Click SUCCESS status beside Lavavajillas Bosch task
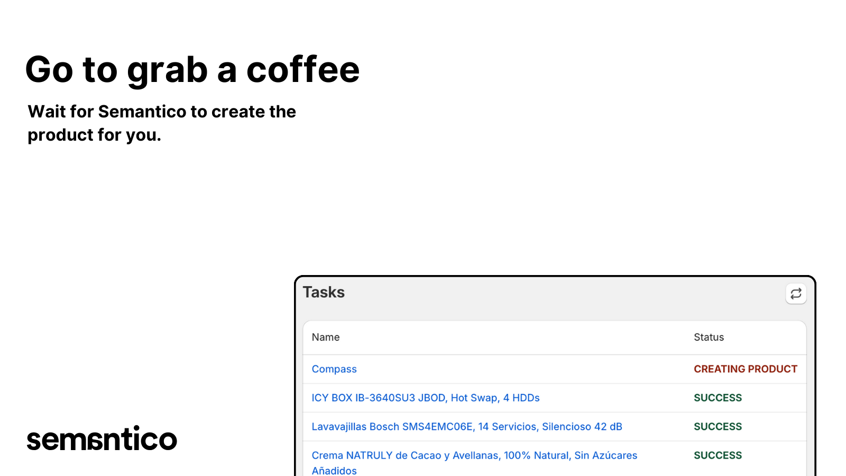 pos(718,426)
